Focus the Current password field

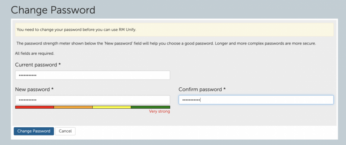[93, 75]
